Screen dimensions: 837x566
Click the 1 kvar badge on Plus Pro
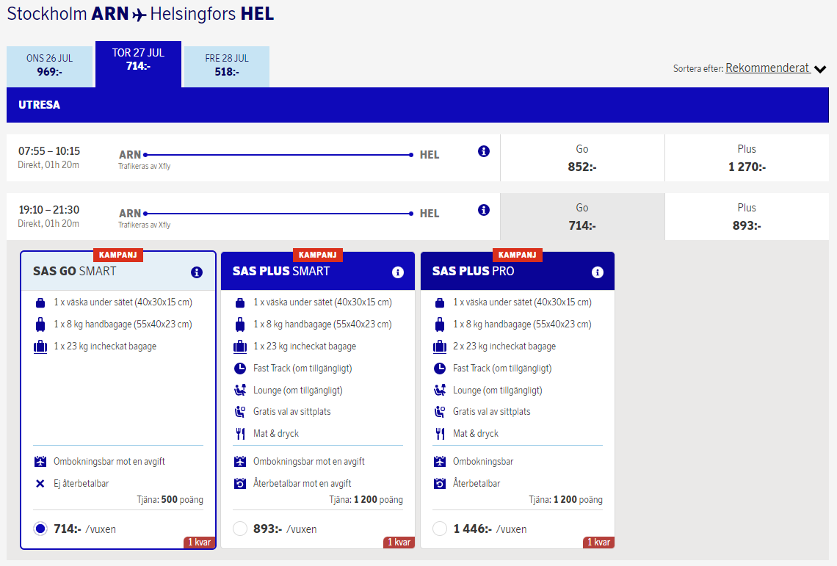tap(598, 543)
